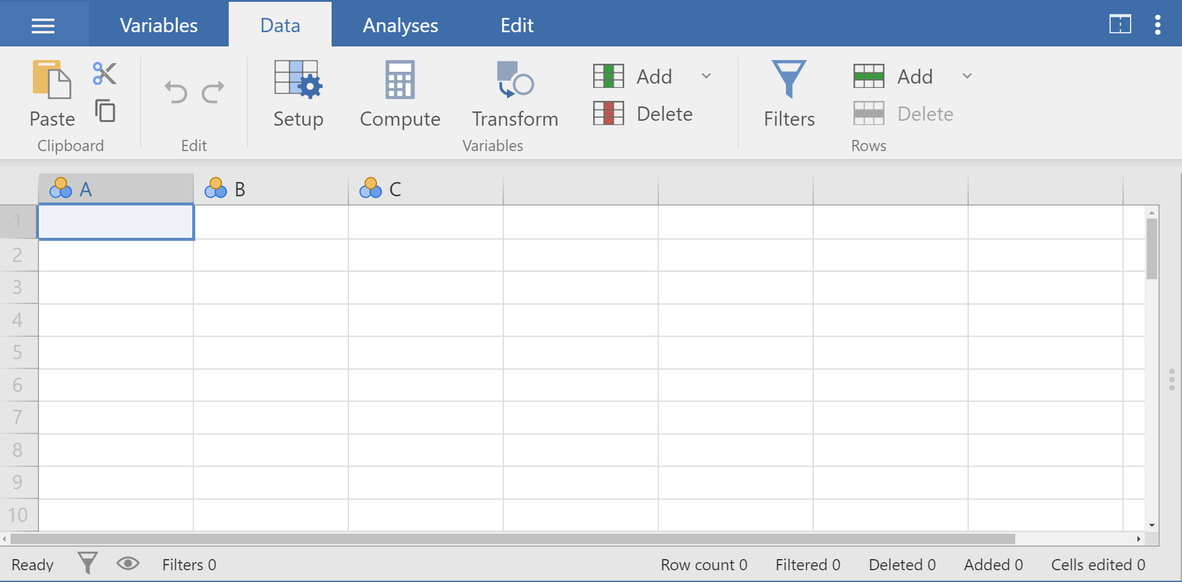This screenshot has width=1182, height=582.
Task: Toggle filter icon in status bar
Action: point(87,564)
